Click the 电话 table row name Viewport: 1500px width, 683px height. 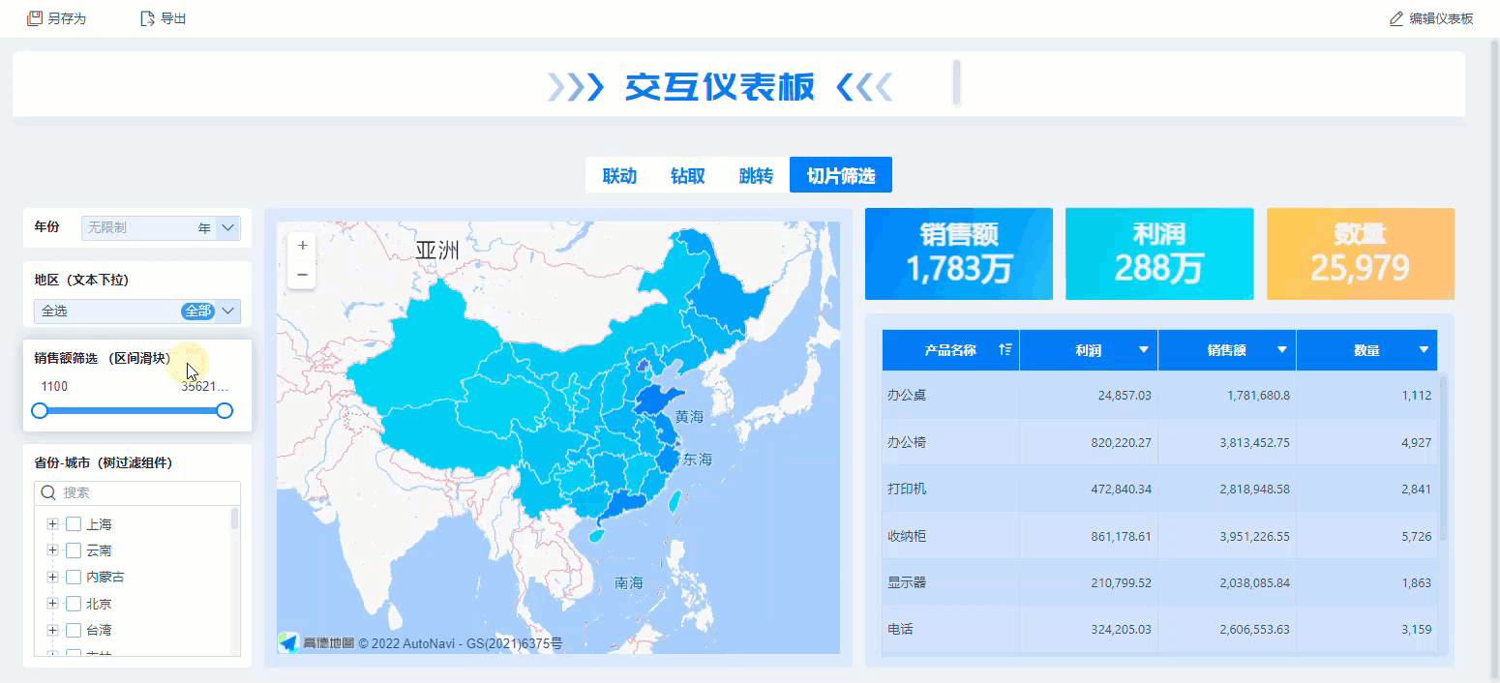900,629
